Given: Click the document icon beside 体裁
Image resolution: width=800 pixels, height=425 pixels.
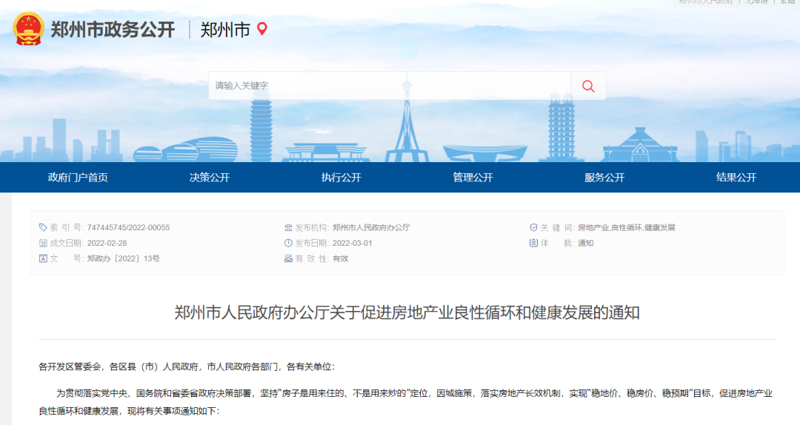Looking at the screenshot, I should click(533, 243).
